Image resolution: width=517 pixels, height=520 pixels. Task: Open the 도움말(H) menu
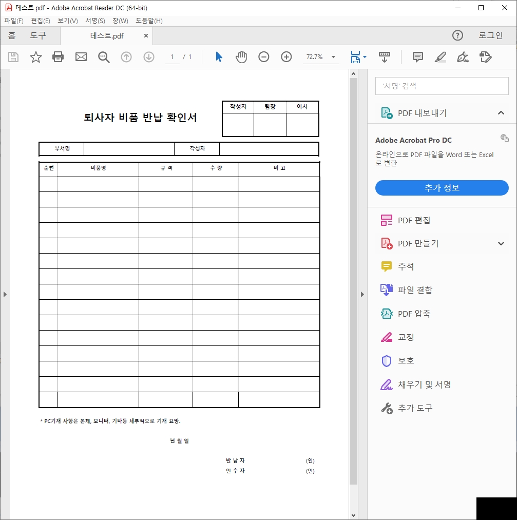point(149,21)
